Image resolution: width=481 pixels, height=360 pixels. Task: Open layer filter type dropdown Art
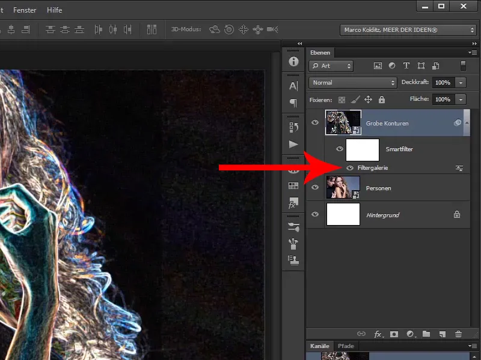[331, 66]
